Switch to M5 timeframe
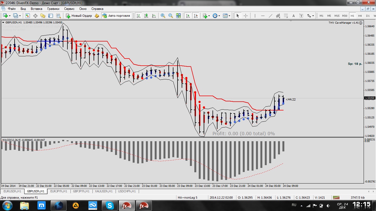Screen dimensions: 376x211 coord(329,16)
